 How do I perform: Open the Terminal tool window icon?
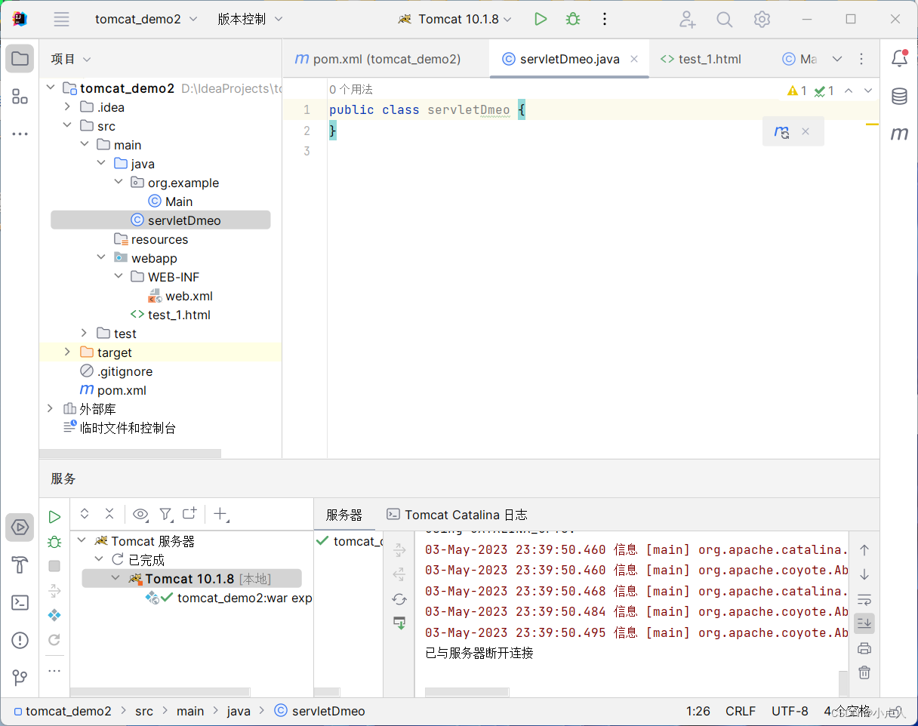click(20, 602)
